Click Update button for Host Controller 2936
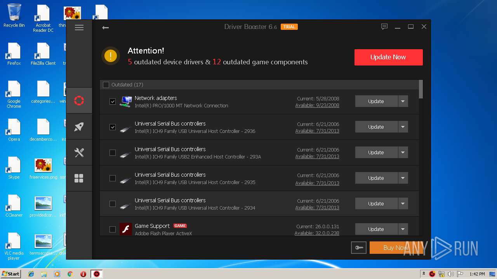Image resolution: width=497 pixels, height=279 pixels. pyautogui.click(x=376, y=127)
